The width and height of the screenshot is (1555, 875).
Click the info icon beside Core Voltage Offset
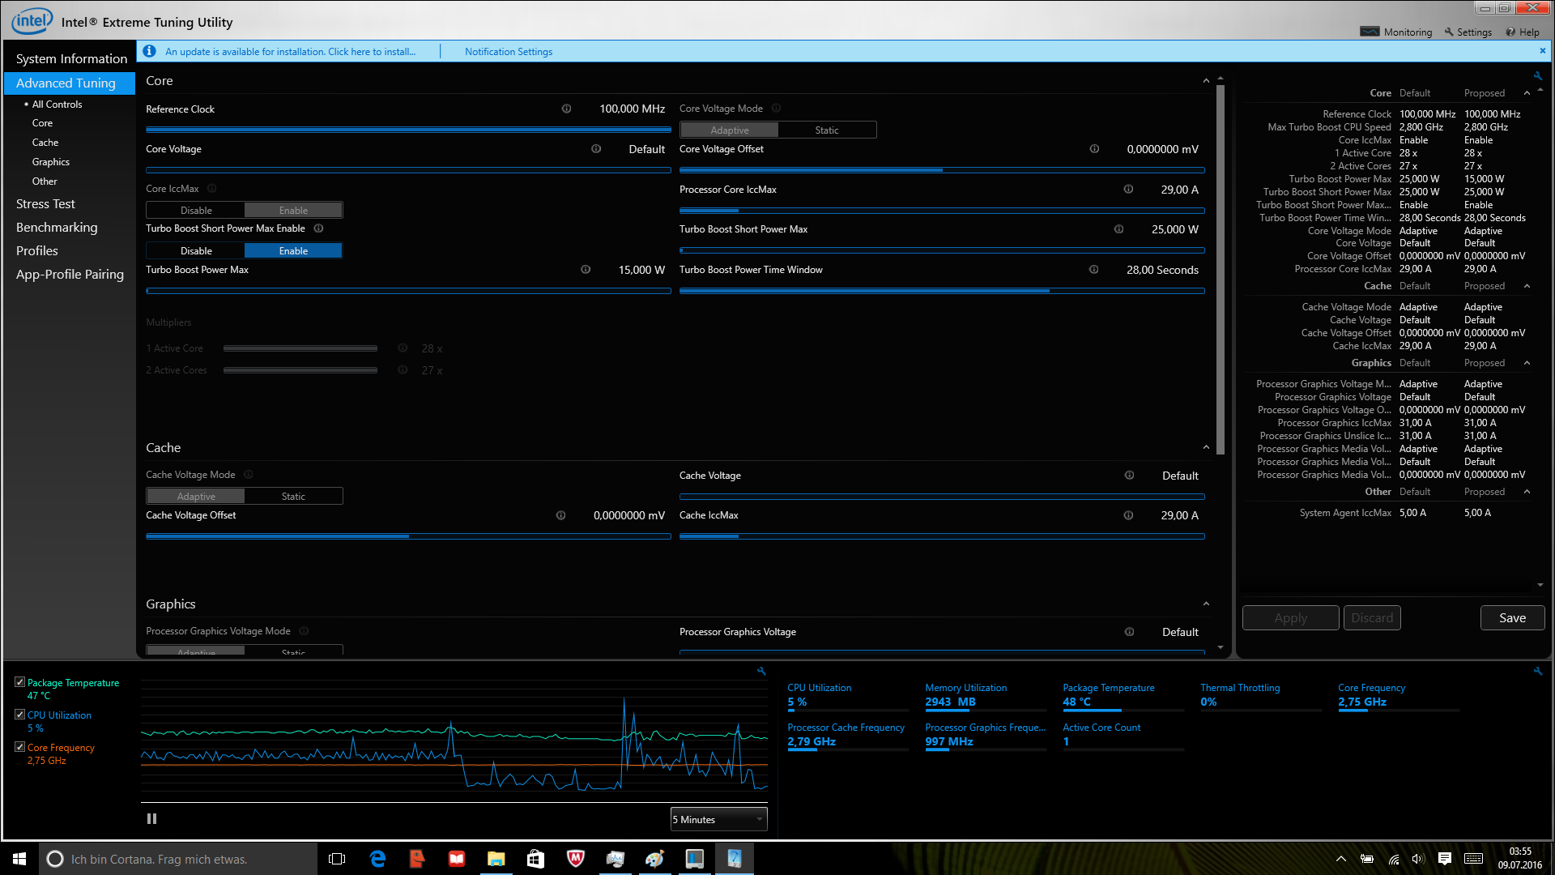pyautogui.click(x=1094, y=149)
